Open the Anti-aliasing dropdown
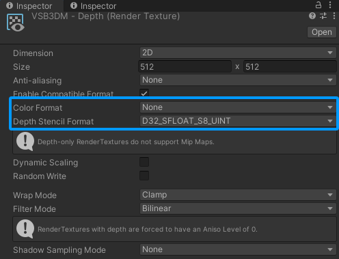The image size is (339, 259). coord(238,80)
